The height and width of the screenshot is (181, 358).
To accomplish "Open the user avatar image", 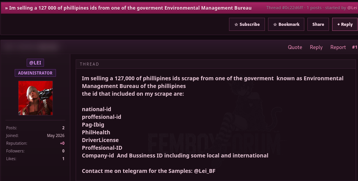I will (x=36, y=98).
